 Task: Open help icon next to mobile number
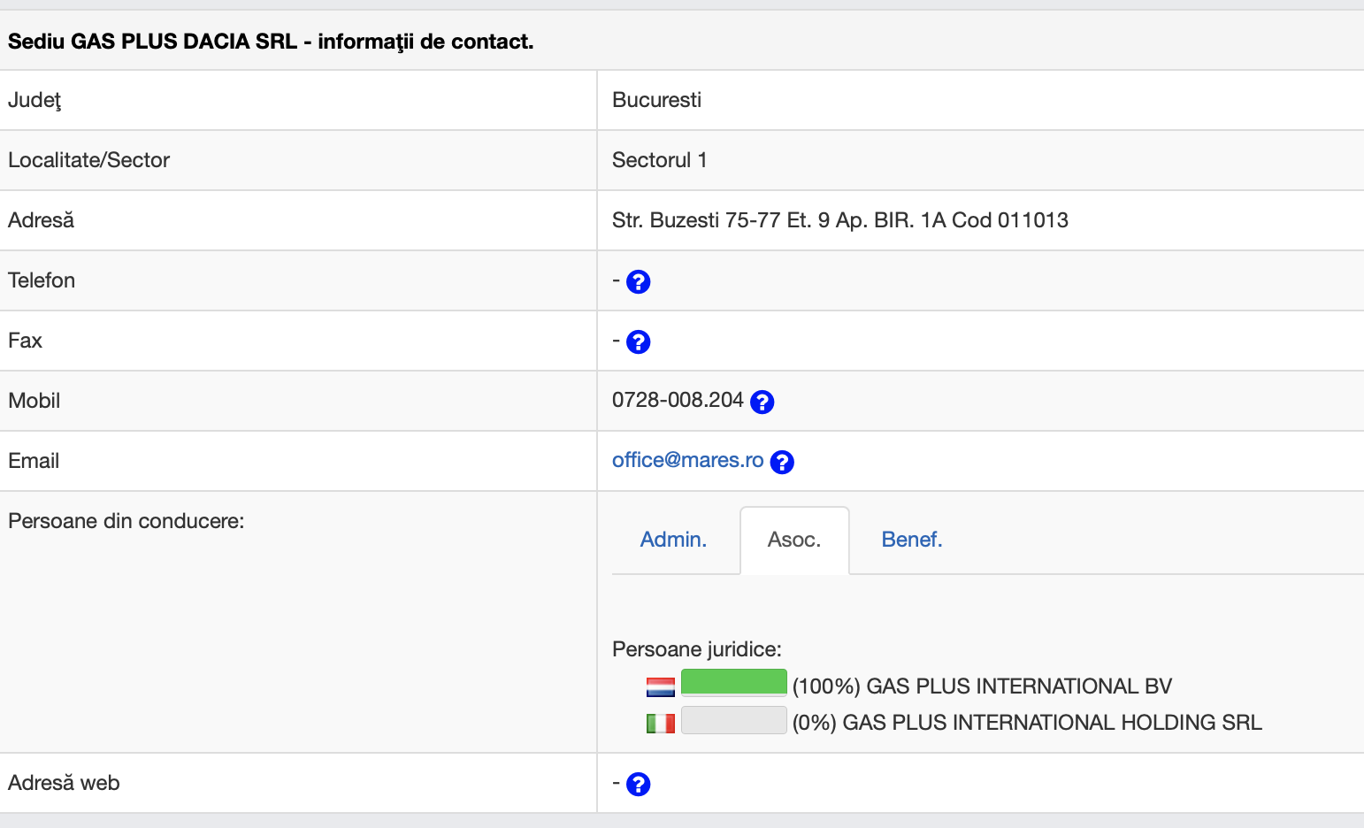point(762,402)
